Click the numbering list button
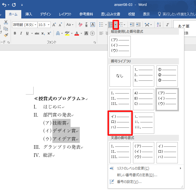This screenshot has width=196, height=193. [x=111, y=25]
